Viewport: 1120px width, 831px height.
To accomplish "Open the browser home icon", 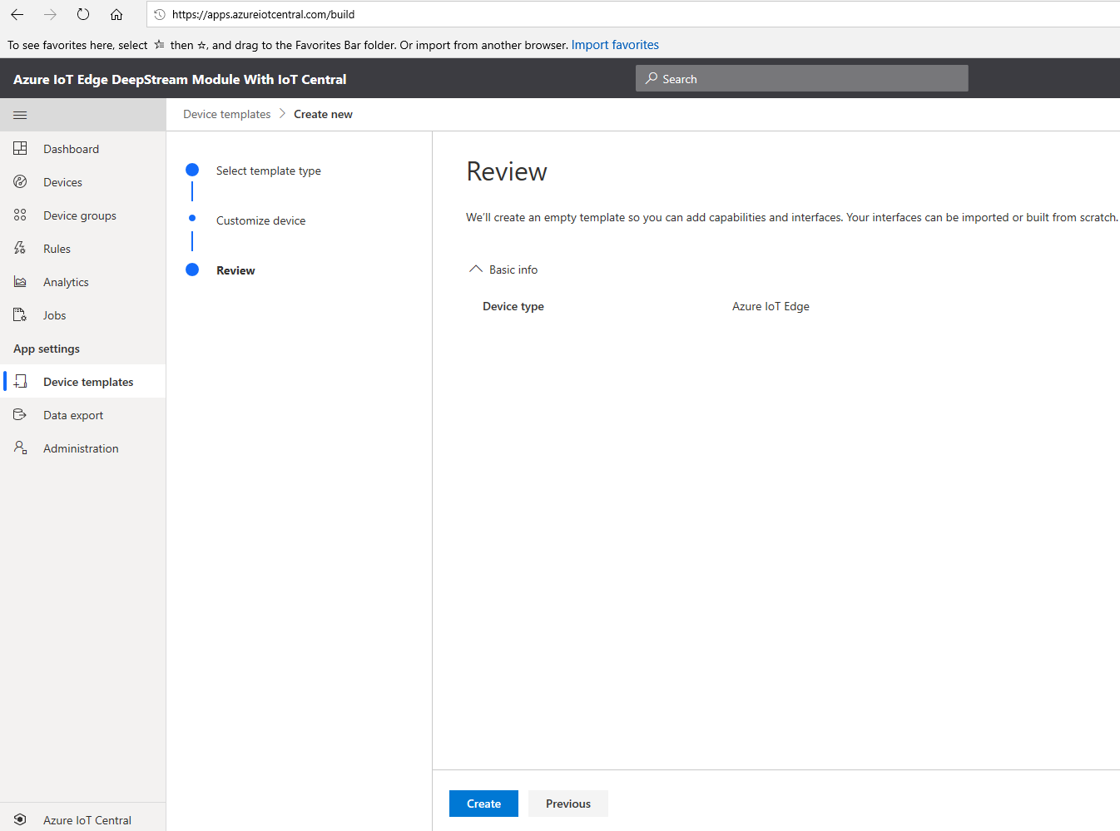I will [116, 14].
